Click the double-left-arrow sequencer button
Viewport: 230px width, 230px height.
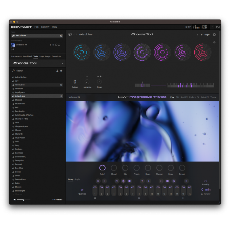[104, 181]
